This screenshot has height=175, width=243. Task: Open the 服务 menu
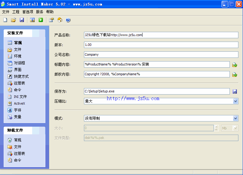(40, 12)
